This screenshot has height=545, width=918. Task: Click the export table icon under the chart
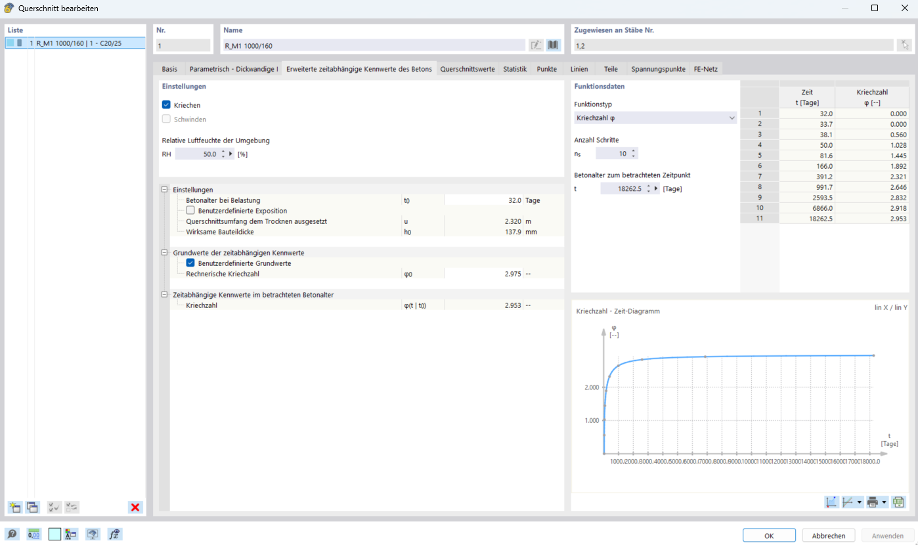tap(898, 502)
